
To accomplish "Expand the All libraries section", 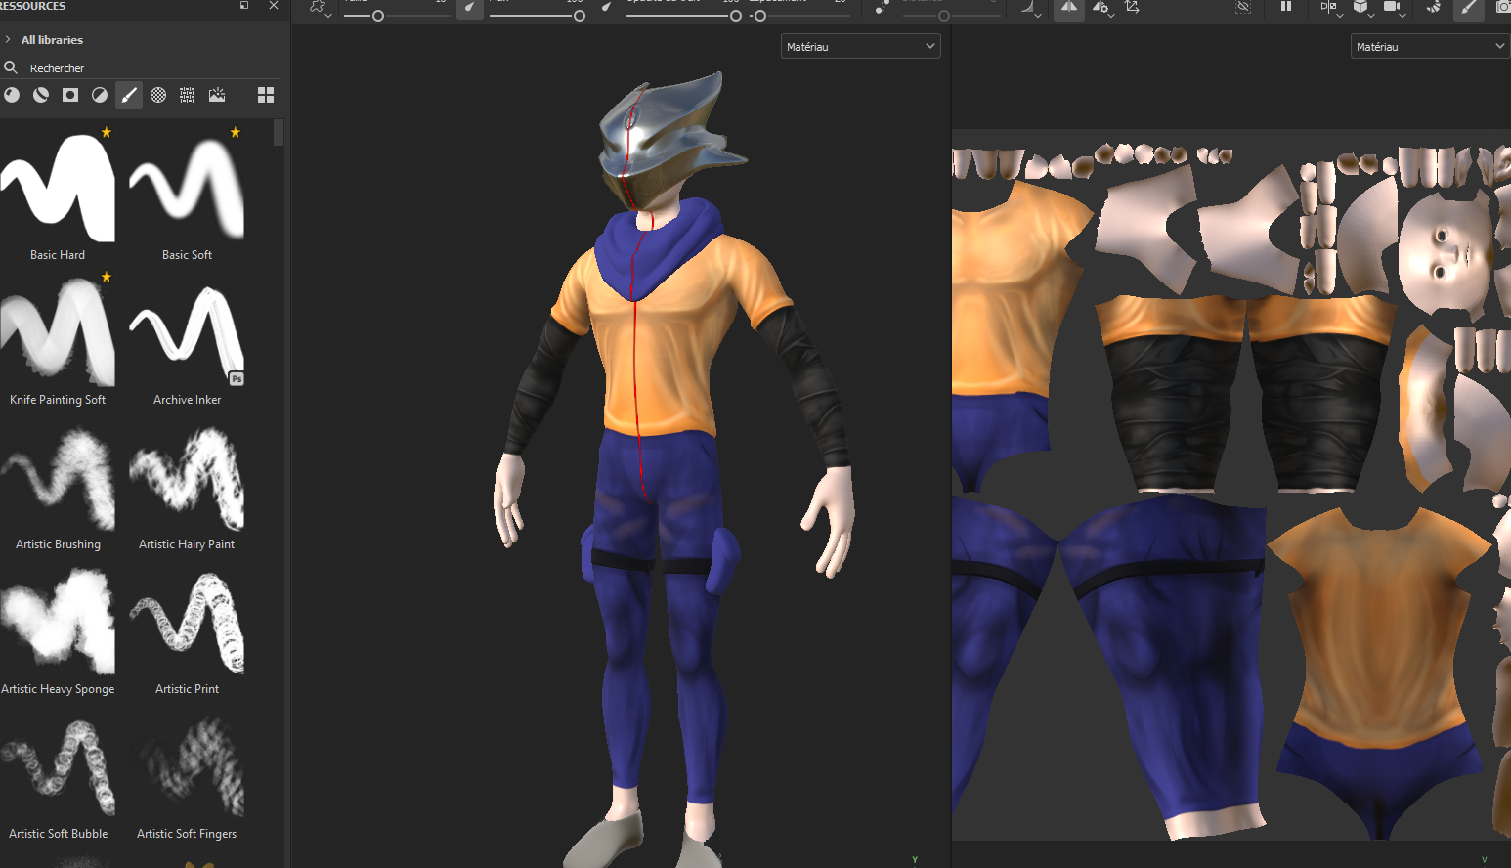I will 10,40.
